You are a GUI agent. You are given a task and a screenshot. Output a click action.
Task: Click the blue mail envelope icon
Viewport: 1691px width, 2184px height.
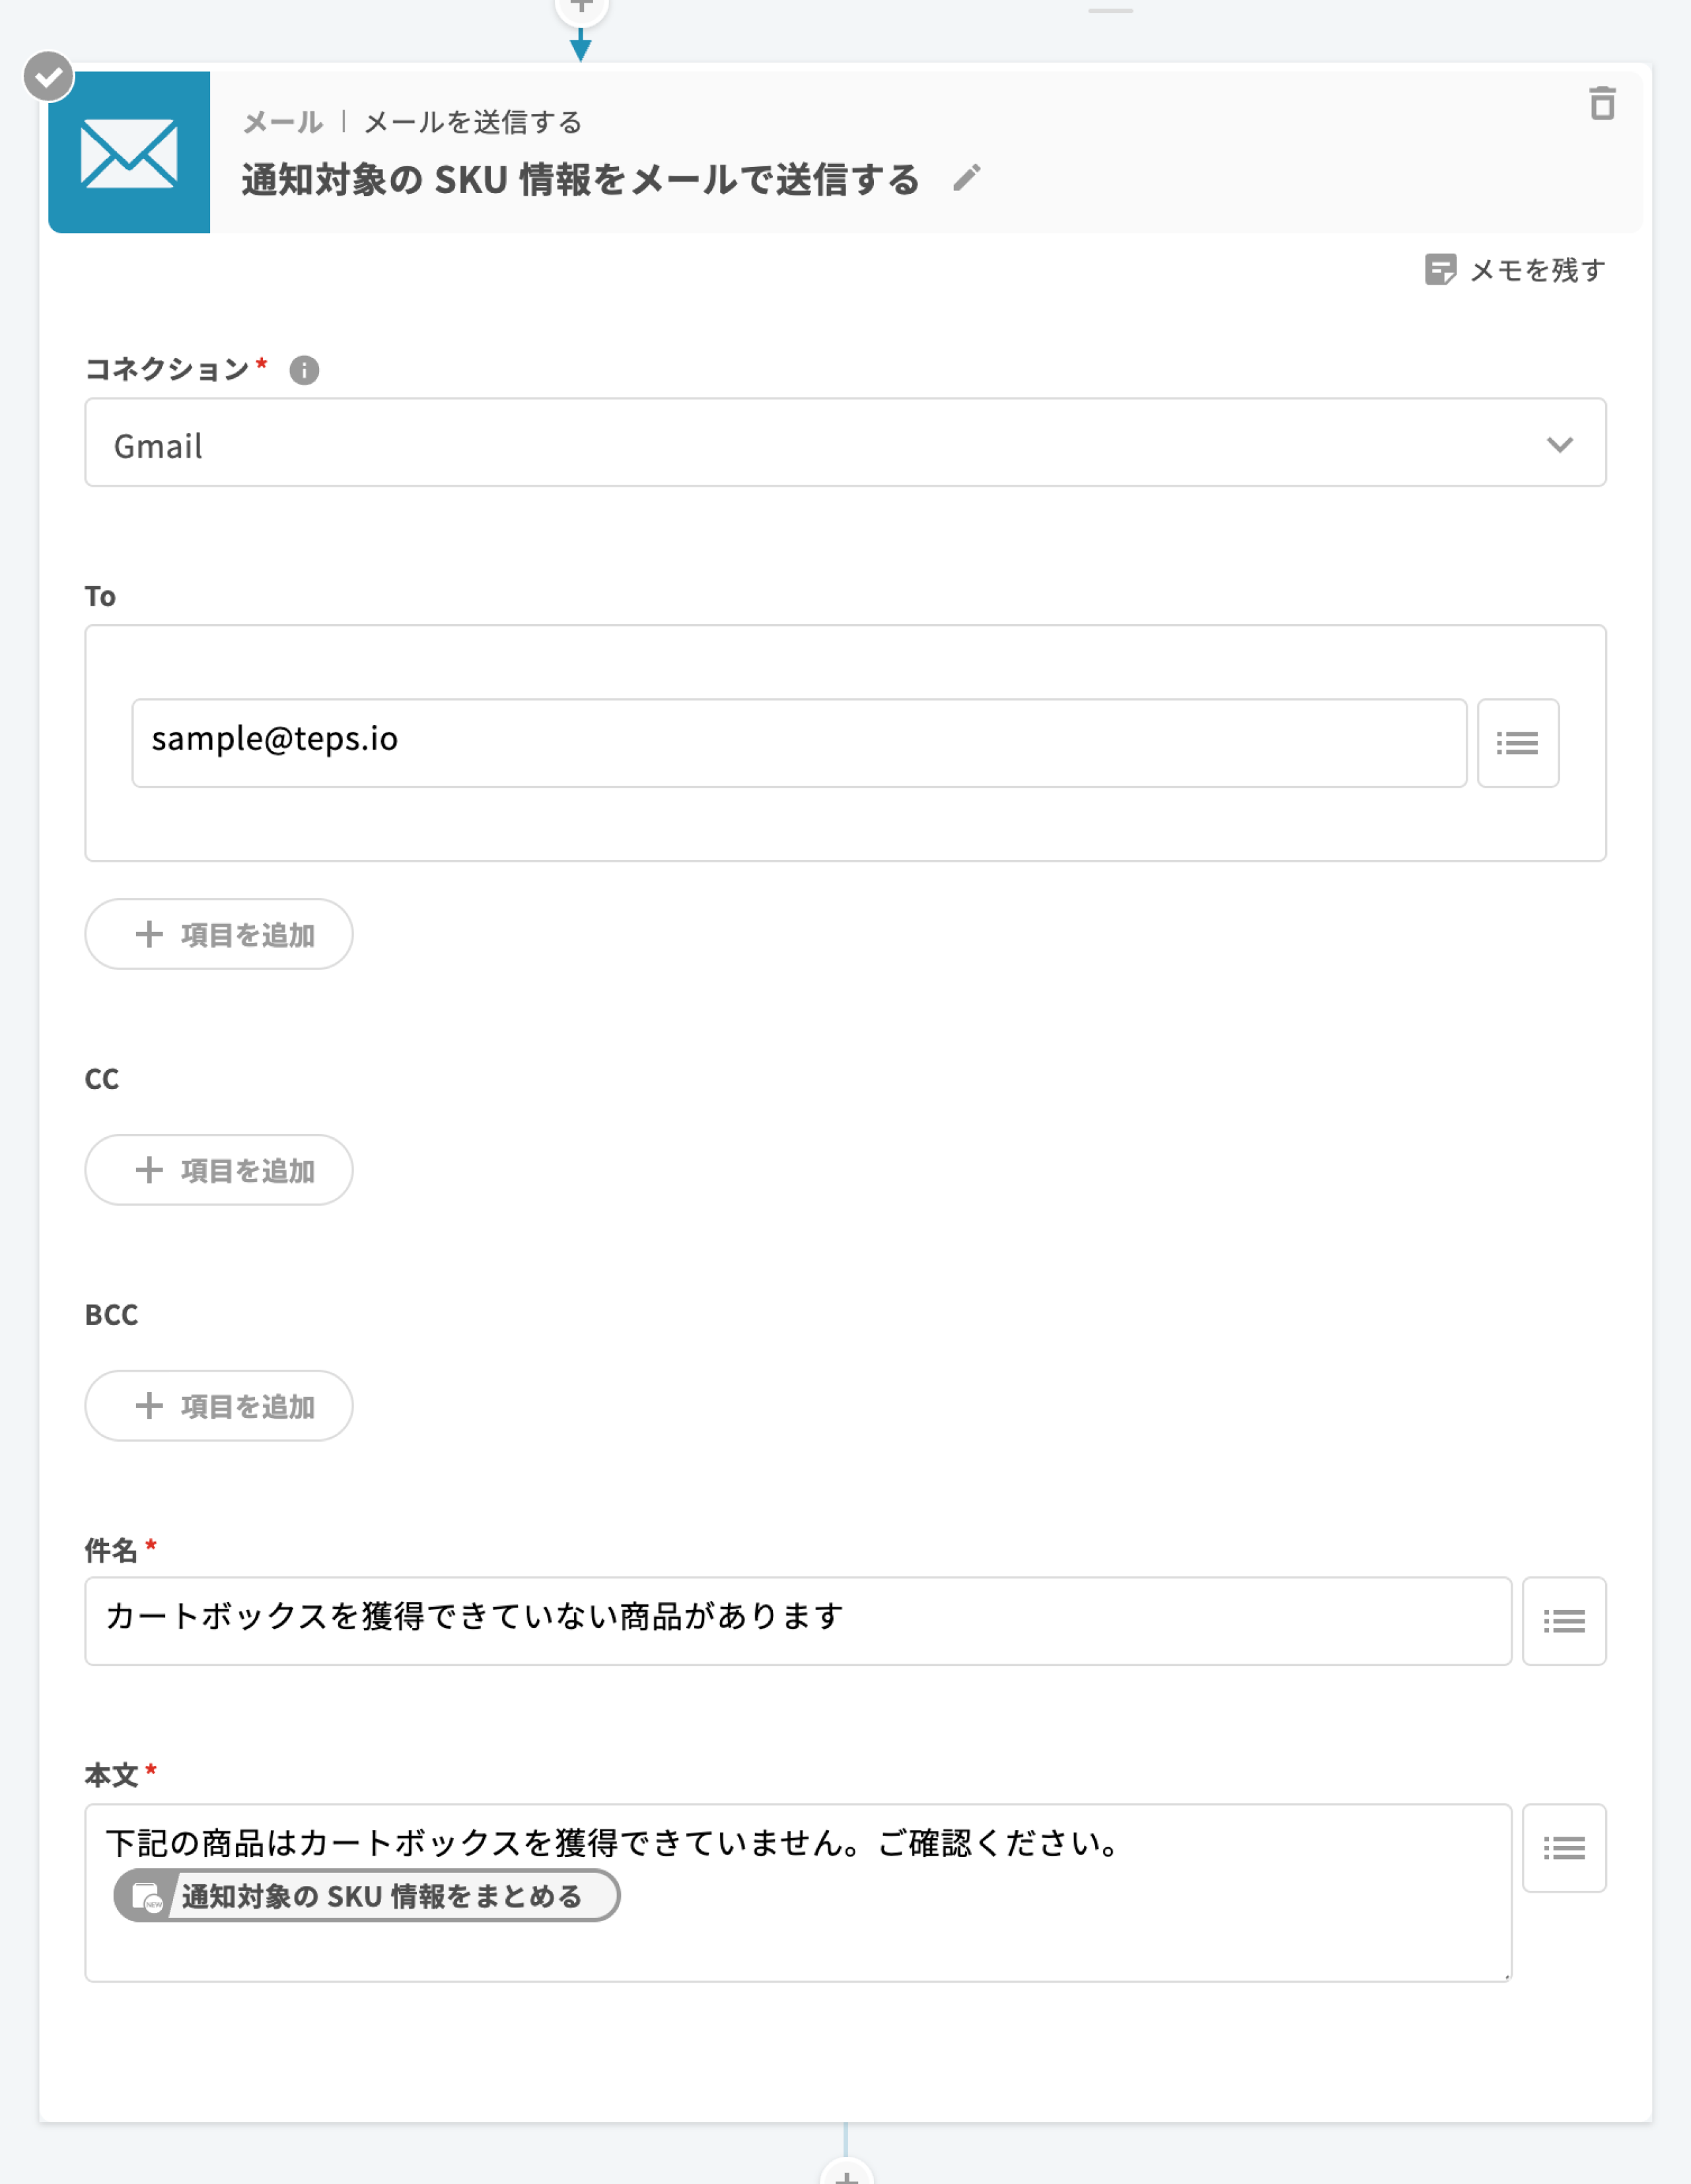129,152
